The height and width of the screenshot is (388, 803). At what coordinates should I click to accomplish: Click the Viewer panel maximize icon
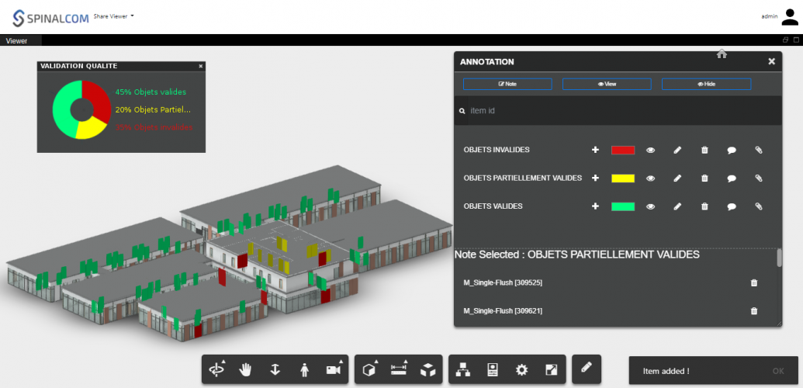[796, 40]
